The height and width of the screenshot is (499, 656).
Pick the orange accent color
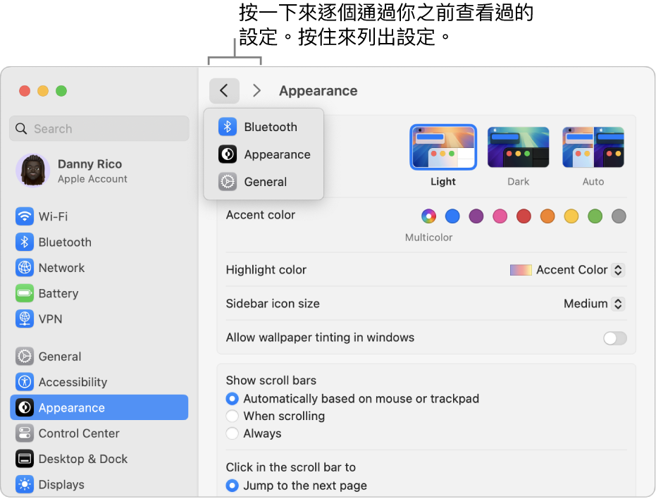coord(547,216)
